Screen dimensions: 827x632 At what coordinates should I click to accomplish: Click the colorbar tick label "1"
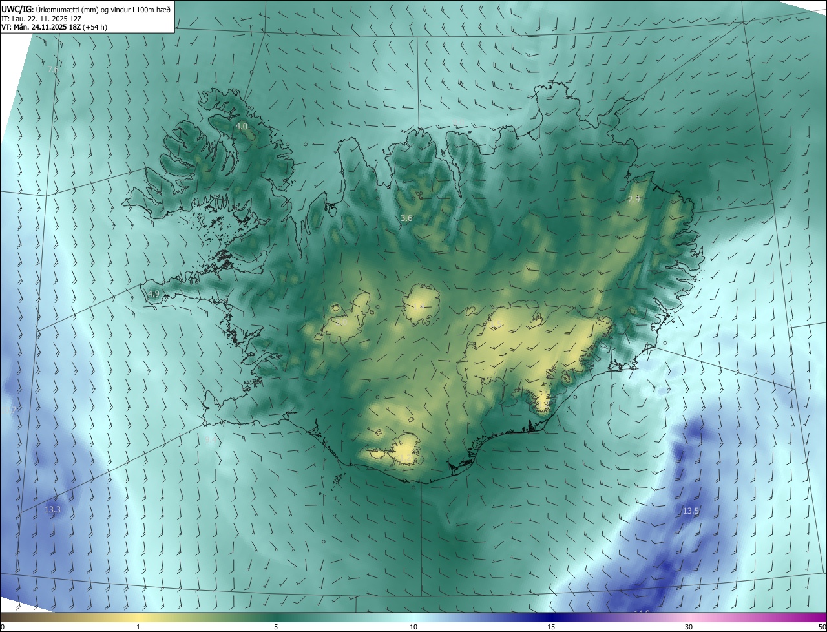(x=138, y=627)
